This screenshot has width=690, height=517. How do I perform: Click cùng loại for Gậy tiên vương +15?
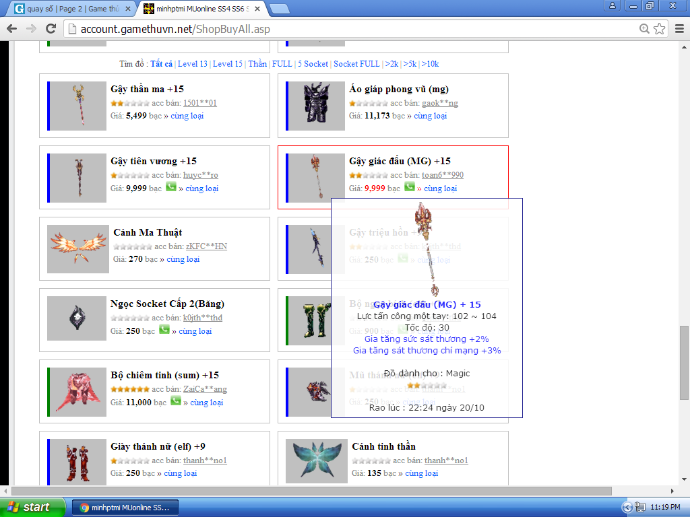click(202, 188)
